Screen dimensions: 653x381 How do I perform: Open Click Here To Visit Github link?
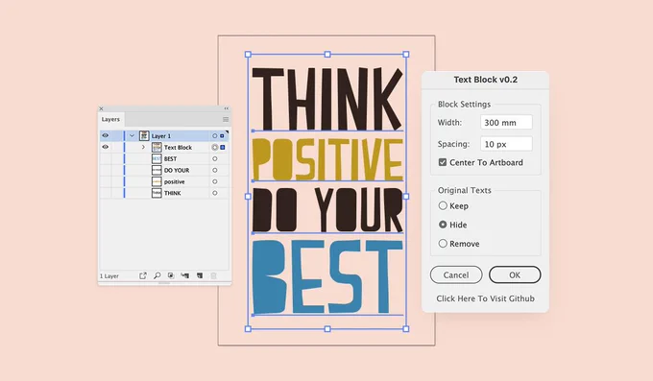click(485, 298)
